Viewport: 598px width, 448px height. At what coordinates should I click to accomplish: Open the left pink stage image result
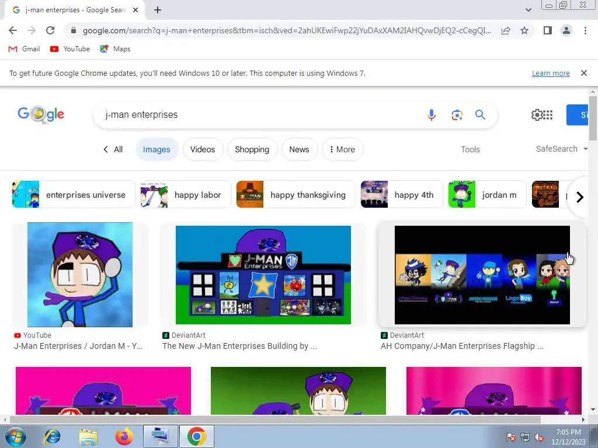tap(103, 390)
